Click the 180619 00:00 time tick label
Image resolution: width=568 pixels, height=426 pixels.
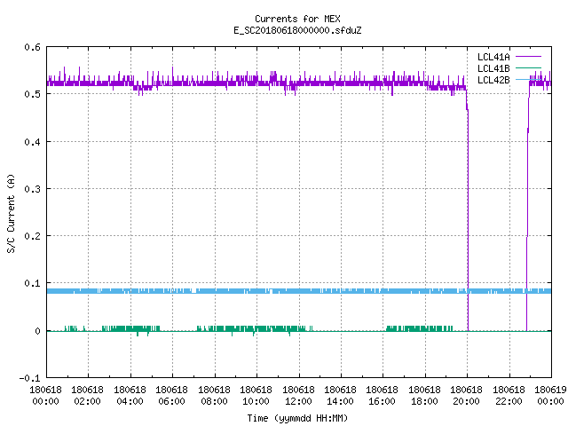point(550,396)
